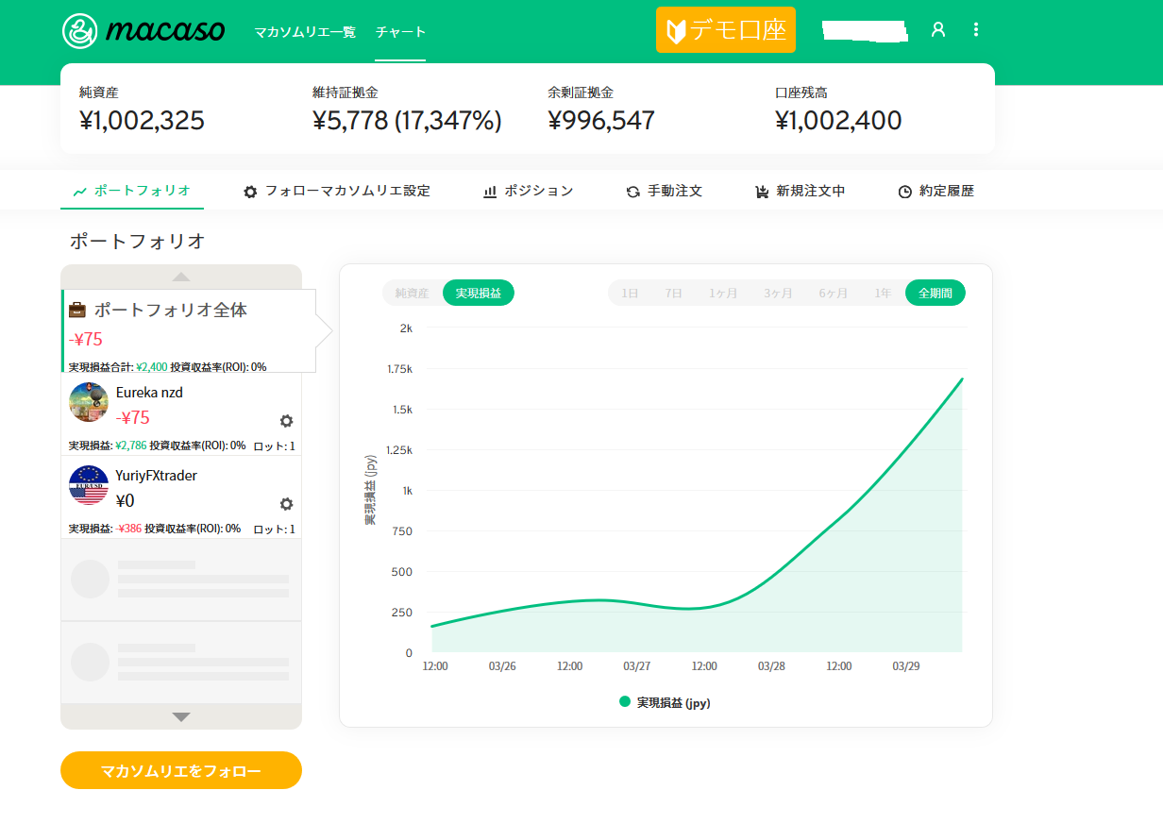This screenshot has width=1163, height=824.
Task: Open the user account icon
Action: tap(937, 29)
